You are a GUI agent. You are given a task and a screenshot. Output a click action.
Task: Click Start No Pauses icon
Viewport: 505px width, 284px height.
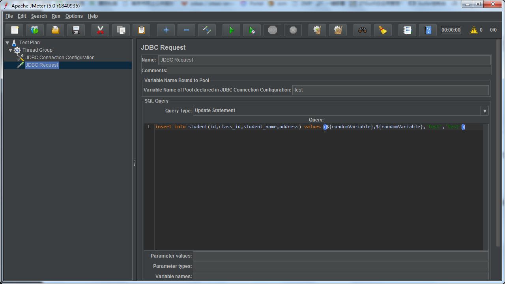click(x=252, y=30)
